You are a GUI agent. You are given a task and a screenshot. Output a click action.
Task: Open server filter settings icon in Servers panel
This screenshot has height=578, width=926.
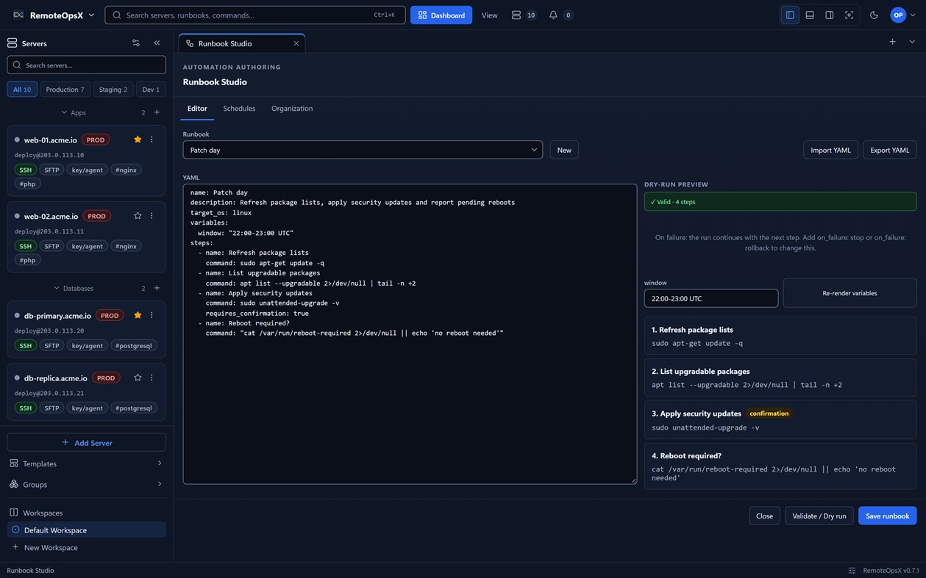tap(136, 43)
